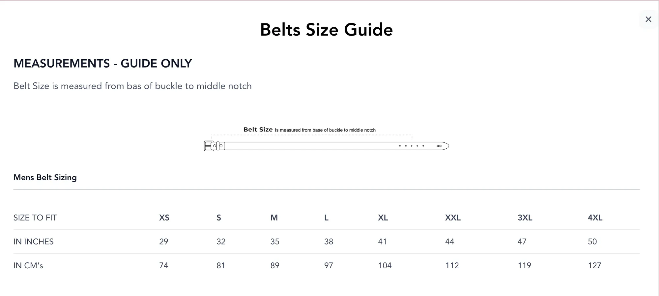The height and width of the screenshot is (296, 659).
Task: Click the 81 cm value for size S
Action: [221, 265]
